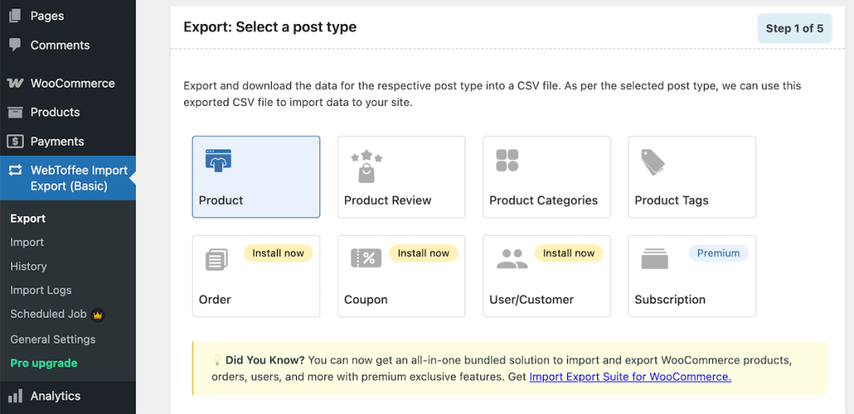Click the lightbulb icon in tip box

[217, 360]
